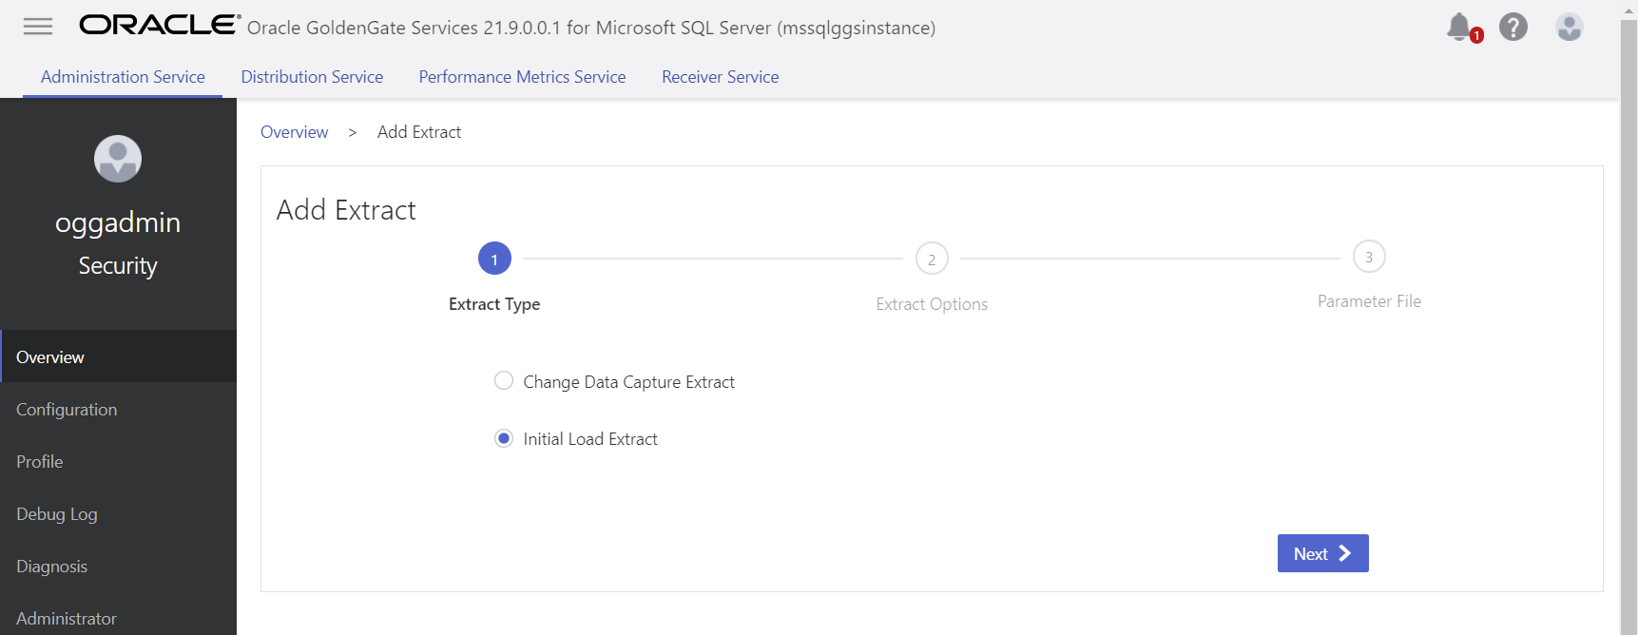
Task: Open Diagnosis in the sidebar
Action: pyautogui.click(x=52, y=567)
